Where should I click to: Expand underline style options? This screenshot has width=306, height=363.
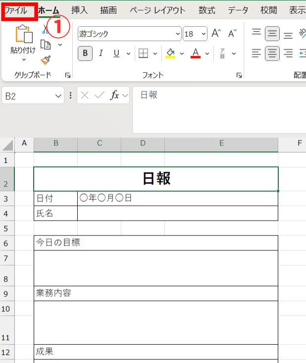click(128, 54)
